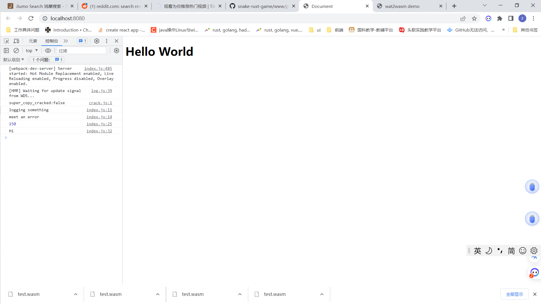
Task: Open the crack.js:1 source link
Action: (x=100, y=103)
